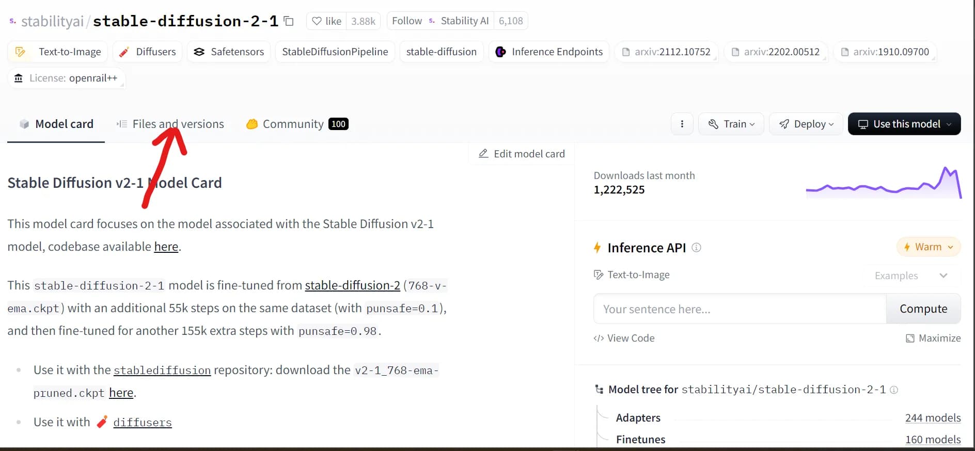Click the Follow Stability AI button
The height and width of the screenshot is (451, 975).
click(440, 21)
